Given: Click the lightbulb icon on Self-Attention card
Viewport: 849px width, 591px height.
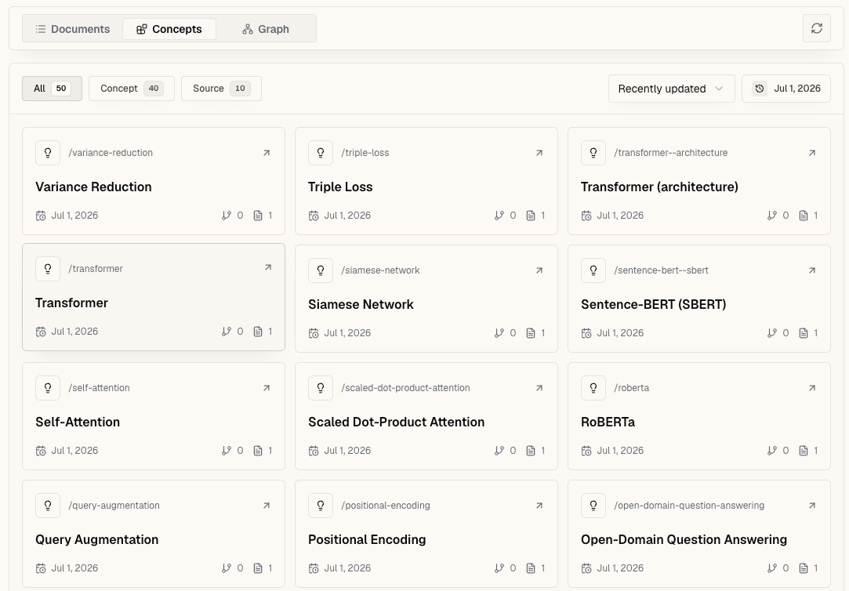Looking at the screenshot, I should tap(48, 387).
